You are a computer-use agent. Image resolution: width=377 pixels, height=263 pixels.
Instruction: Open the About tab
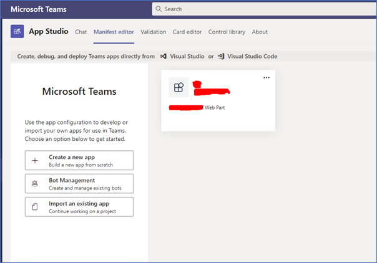(x=260, y=32)
